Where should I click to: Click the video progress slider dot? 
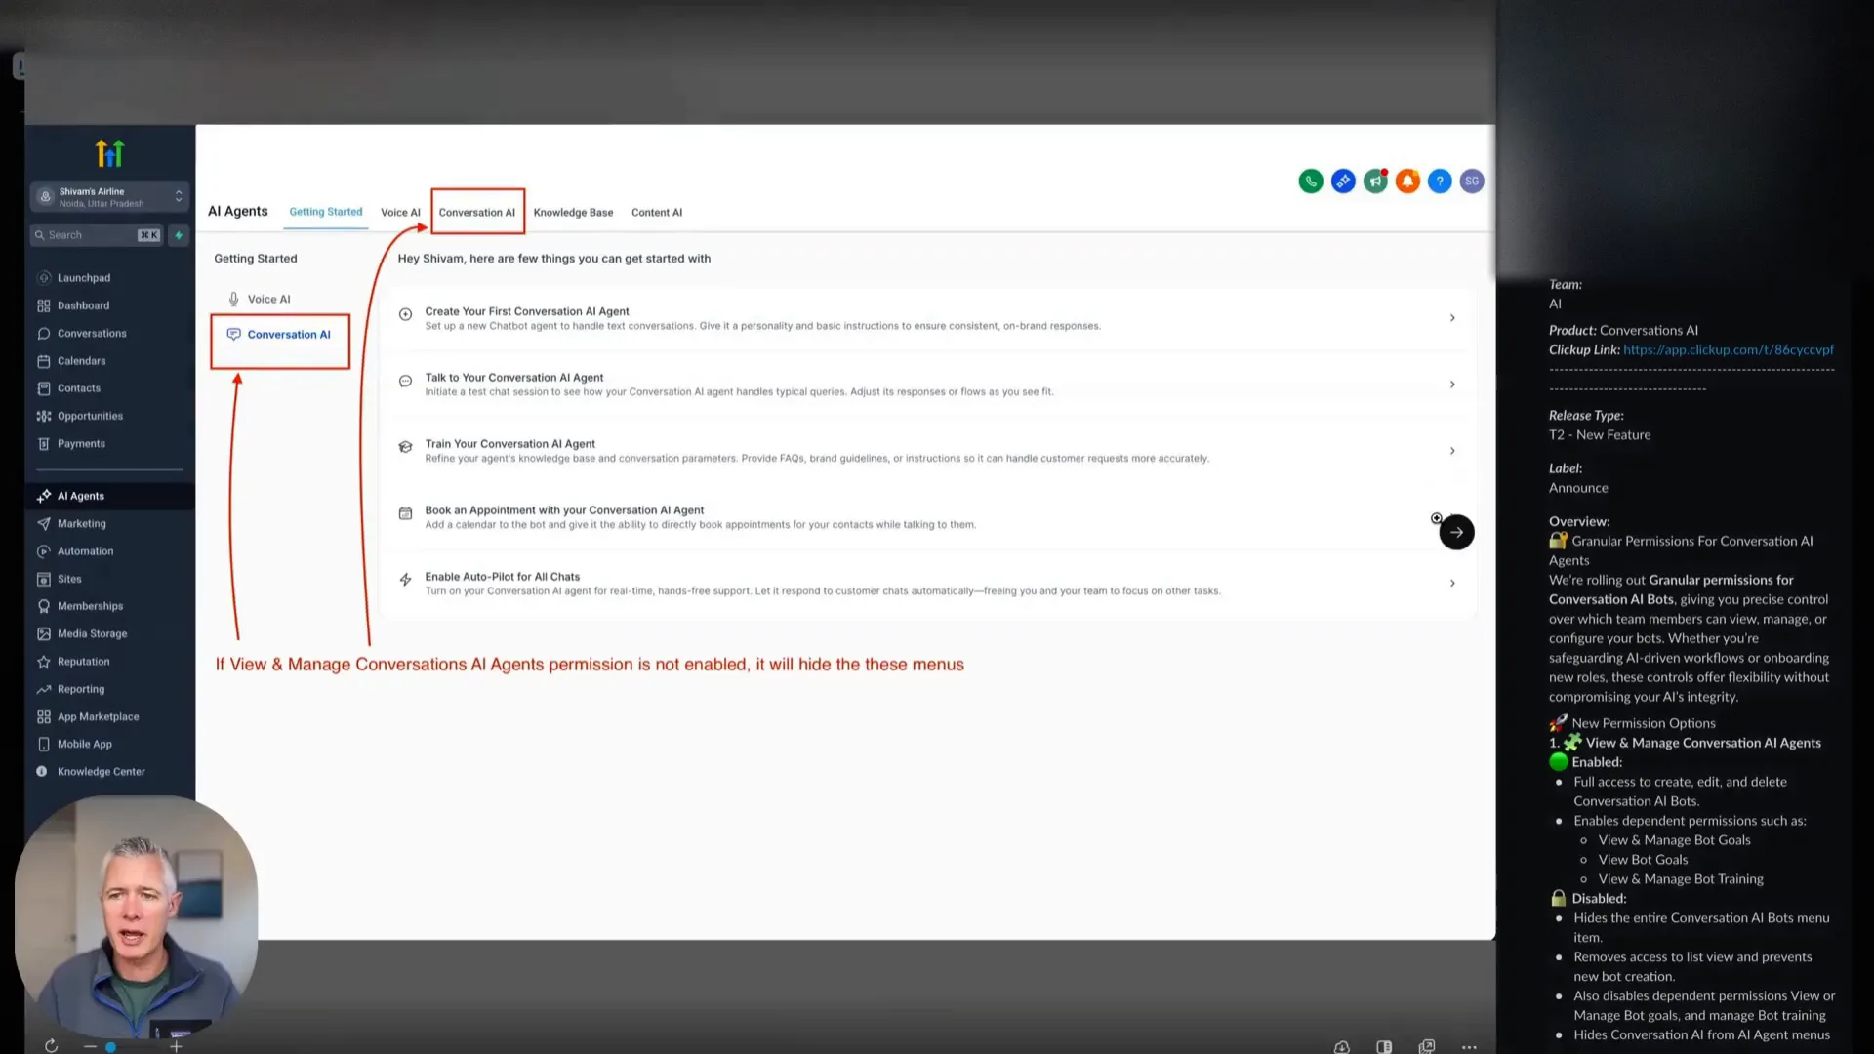[110, 1046]
